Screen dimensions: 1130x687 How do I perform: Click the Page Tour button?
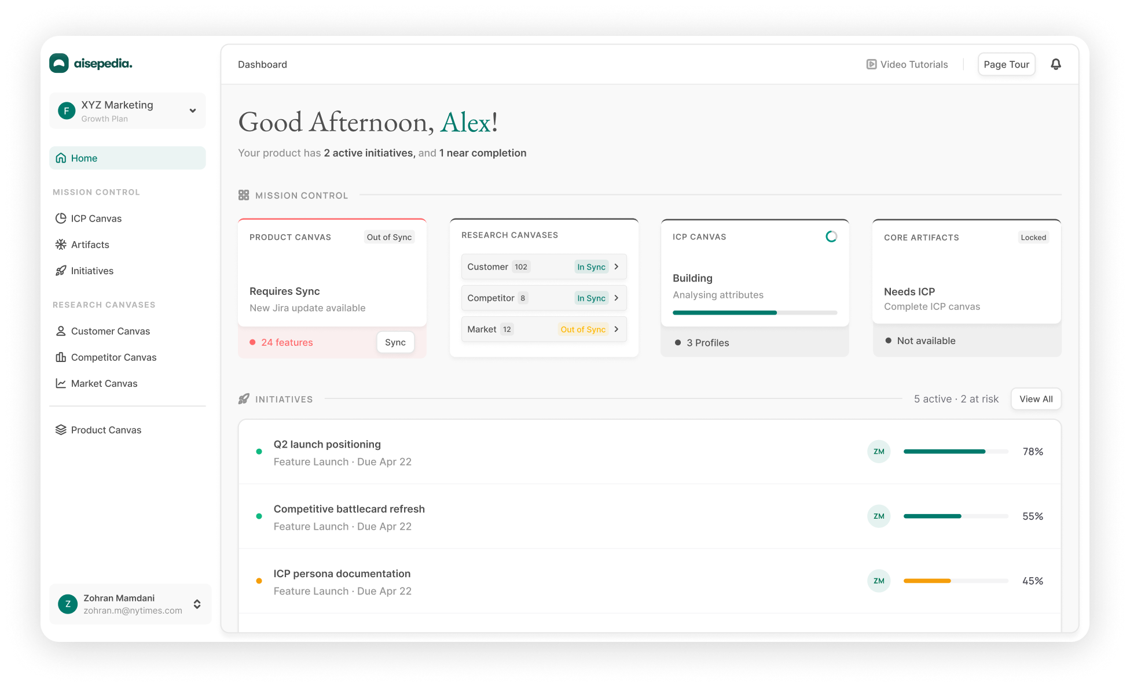point(1006,64)
